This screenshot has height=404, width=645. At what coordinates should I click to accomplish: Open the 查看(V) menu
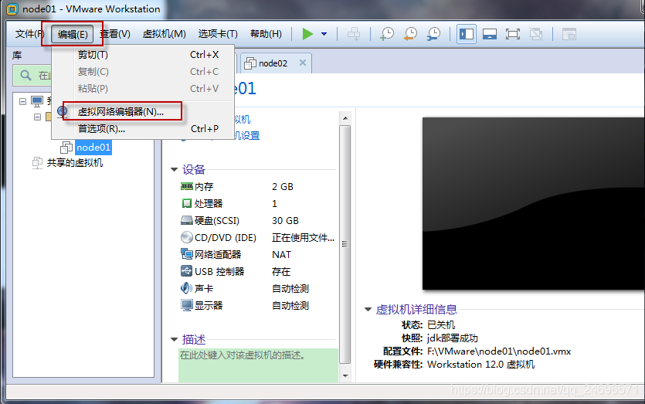115,34
